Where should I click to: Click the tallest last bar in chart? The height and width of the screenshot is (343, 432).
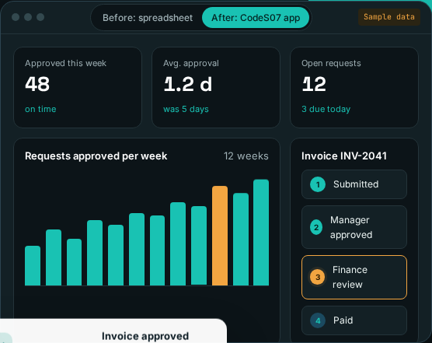[x=261, y=233]
